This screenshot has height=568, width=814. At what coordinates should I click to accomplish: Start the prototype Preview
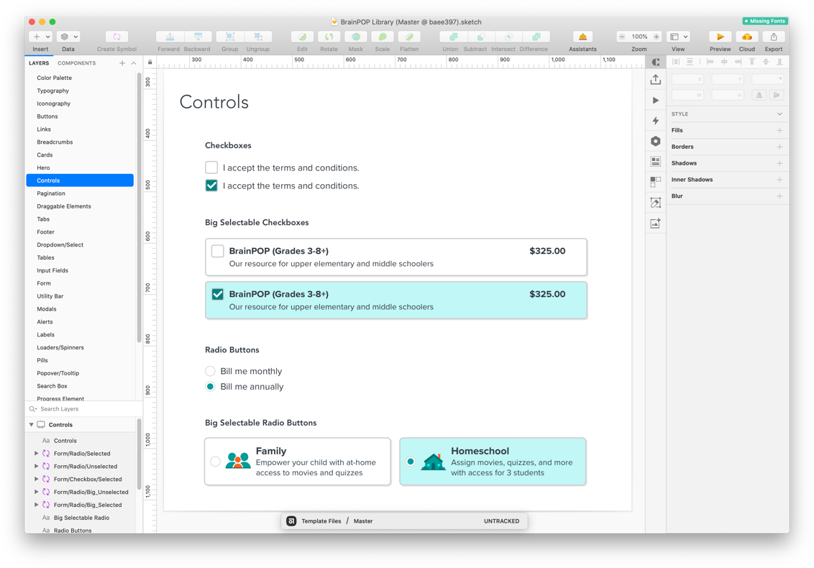[720, 37]
